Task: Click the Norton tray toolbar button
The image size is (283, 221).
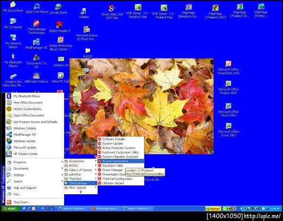Action: pos(213,209)
